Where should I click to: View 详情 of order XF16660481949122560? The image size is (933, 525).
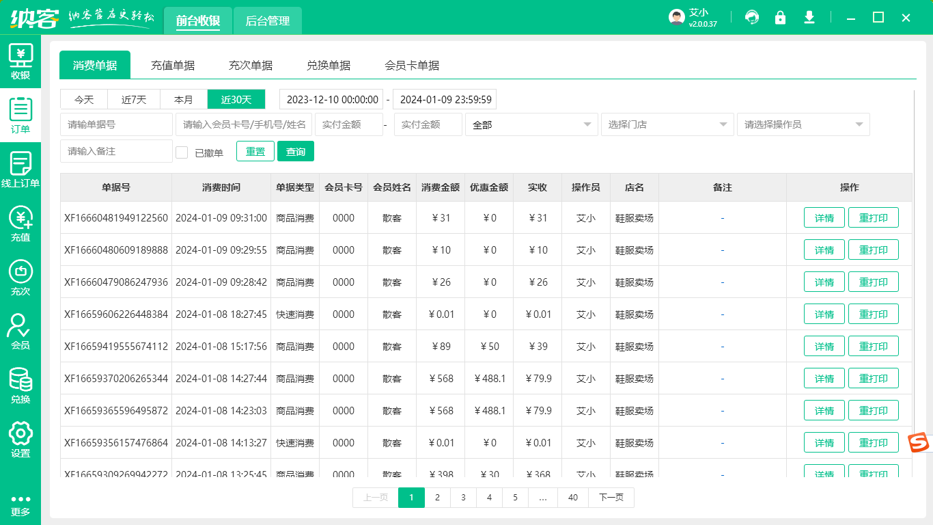[x=824, y=217]
